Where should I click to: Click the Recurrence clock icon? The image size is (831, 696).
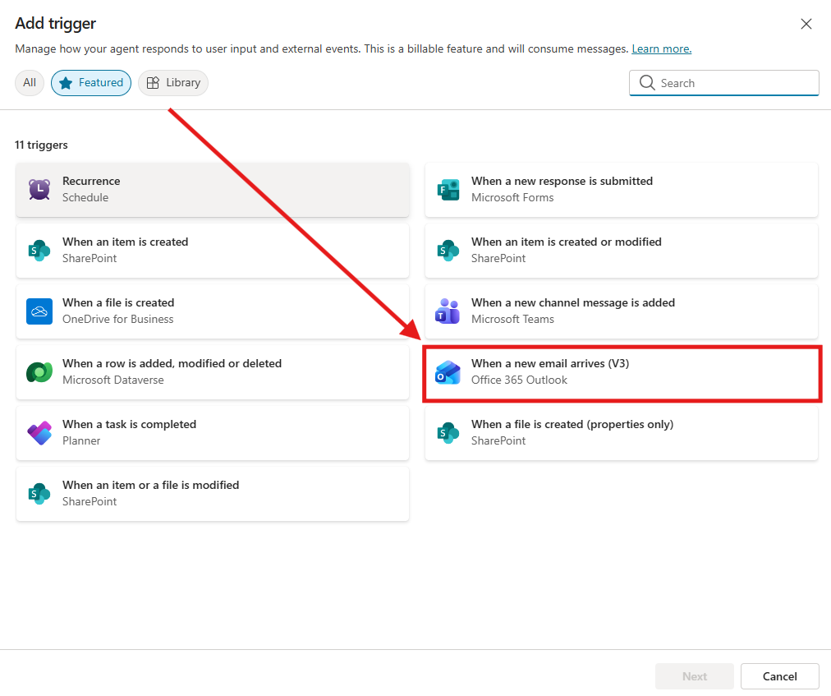point(39,190)
